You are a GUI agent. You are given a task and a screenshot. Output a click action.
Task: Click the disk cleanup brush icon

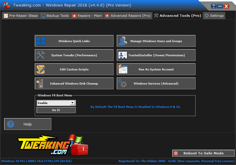40,83
